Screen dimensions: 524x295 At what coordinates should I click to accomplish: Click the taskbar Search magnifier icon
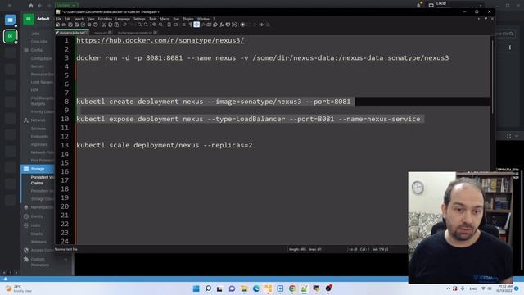pyautogui.click(x=208, y=288)
